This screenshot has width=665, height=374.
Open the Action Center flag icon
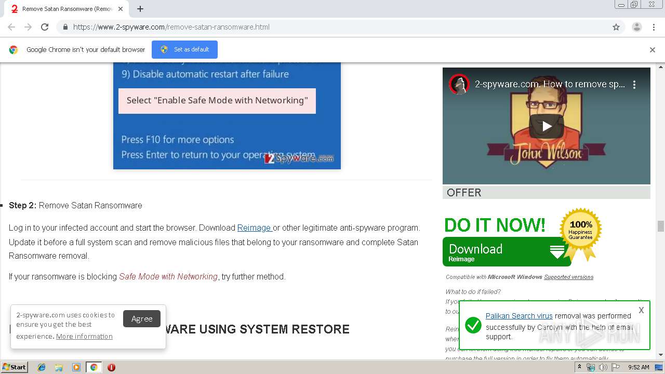tap(615, 367)
